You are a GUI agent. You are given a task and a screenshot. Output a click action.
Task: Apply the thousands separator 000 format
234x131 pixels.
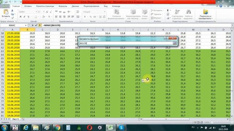tap(95, 17)
